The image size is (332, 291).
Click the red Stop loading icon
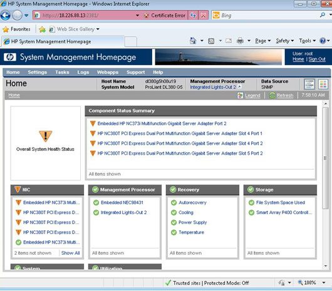203,16
